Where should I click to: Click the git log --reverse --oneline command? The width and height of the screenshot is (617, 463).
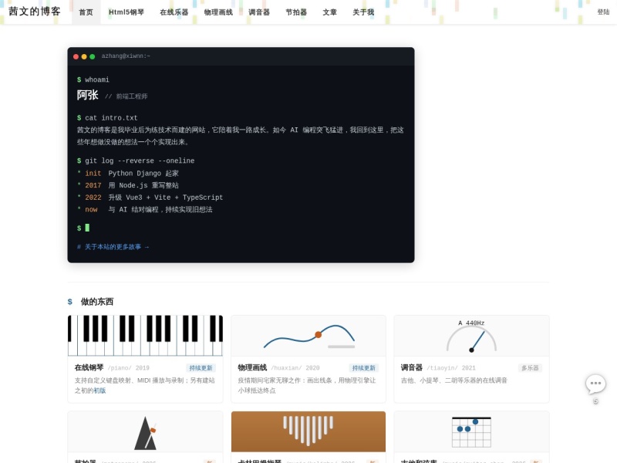[x=136, y=161]
